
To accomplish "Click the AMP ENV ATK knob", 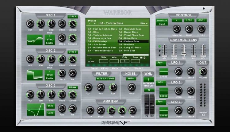I will tap(90, 110).
